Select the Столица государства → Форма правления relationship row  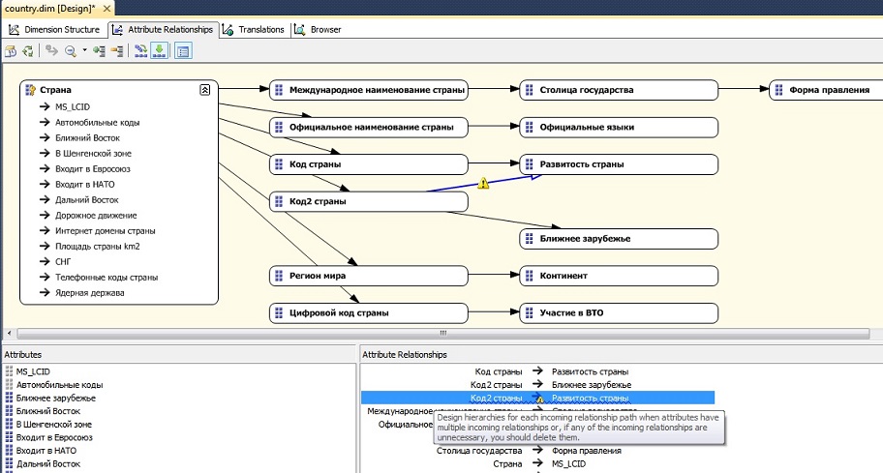tap(537, 451)
